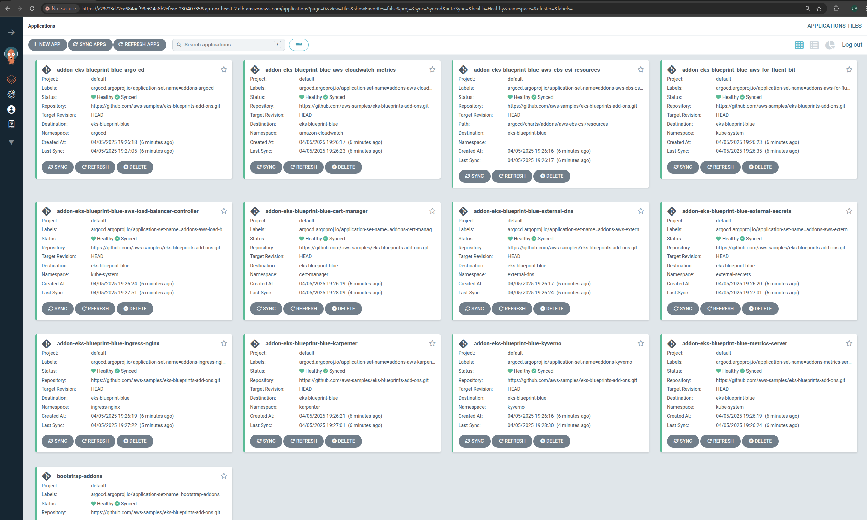Click repository link on metrics-server tile

point(780,380)
